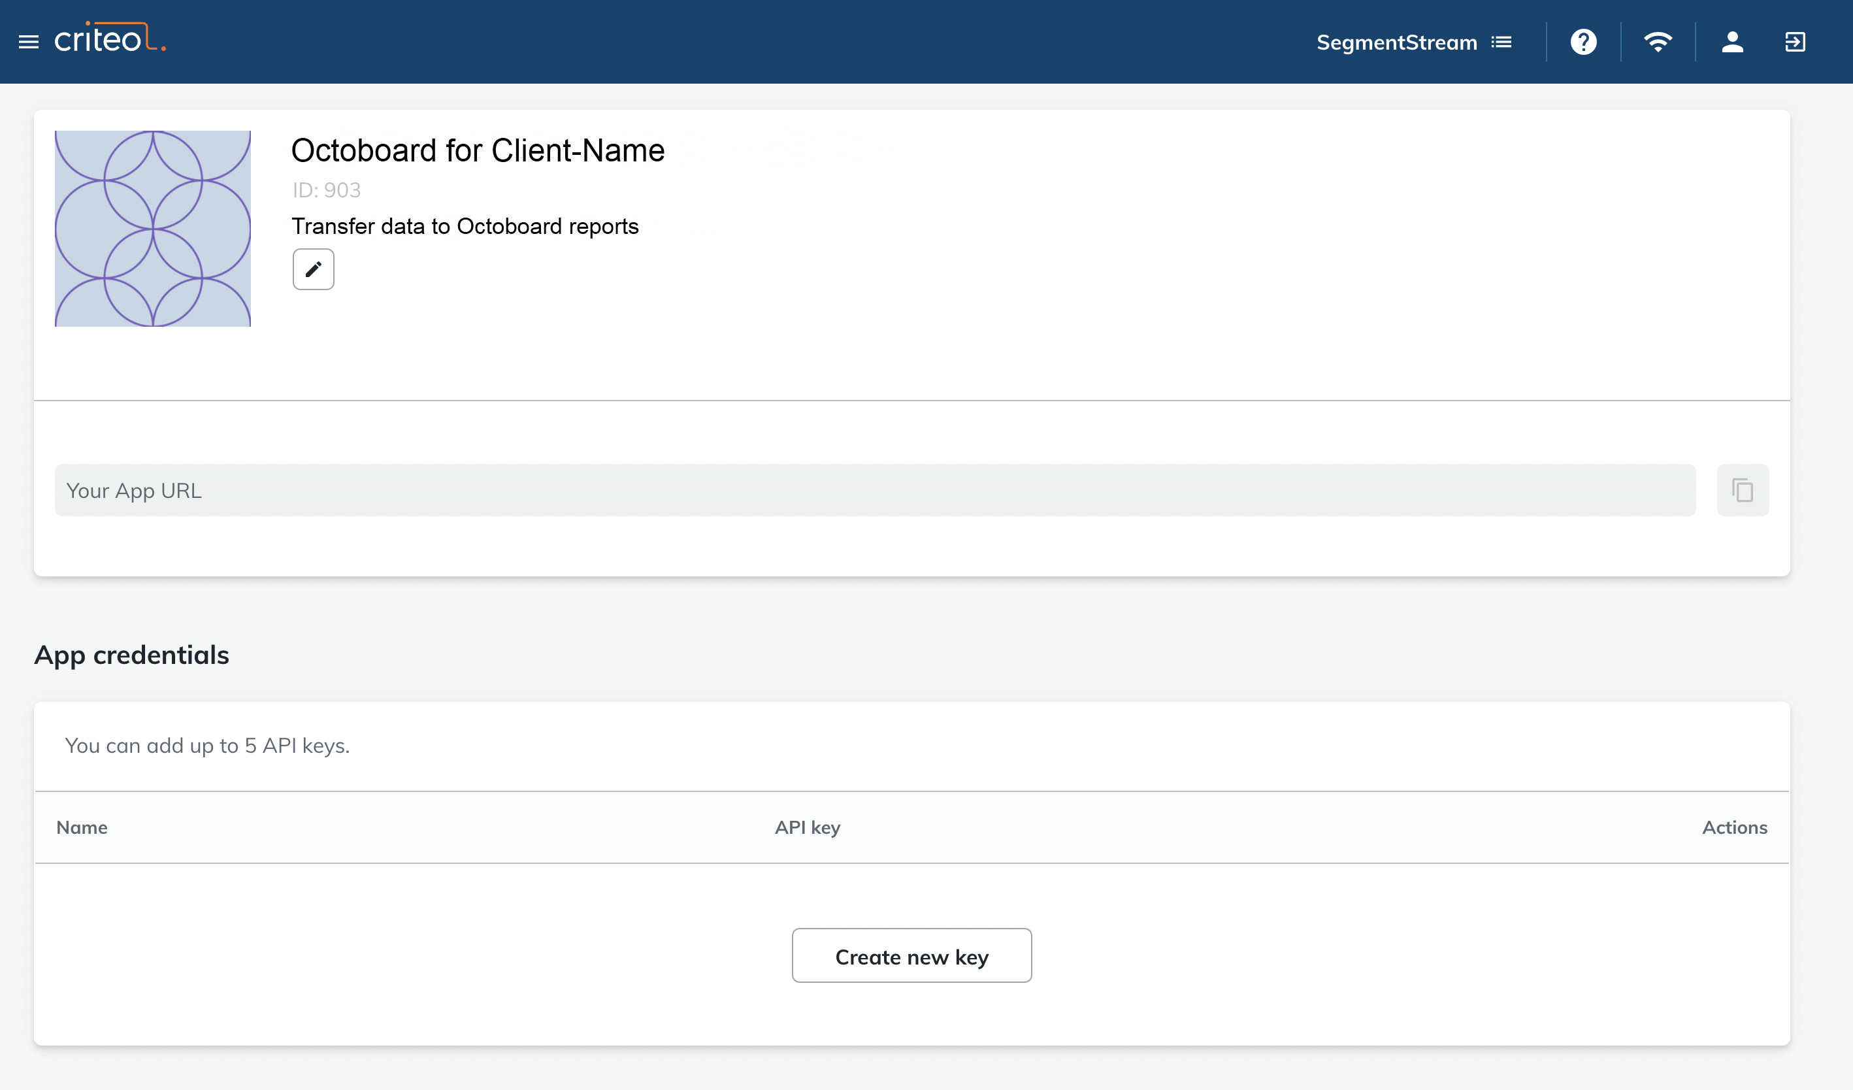The image size is (1853, 1090).
Task: Open the user profile icon
Action: click(1732, 42)
